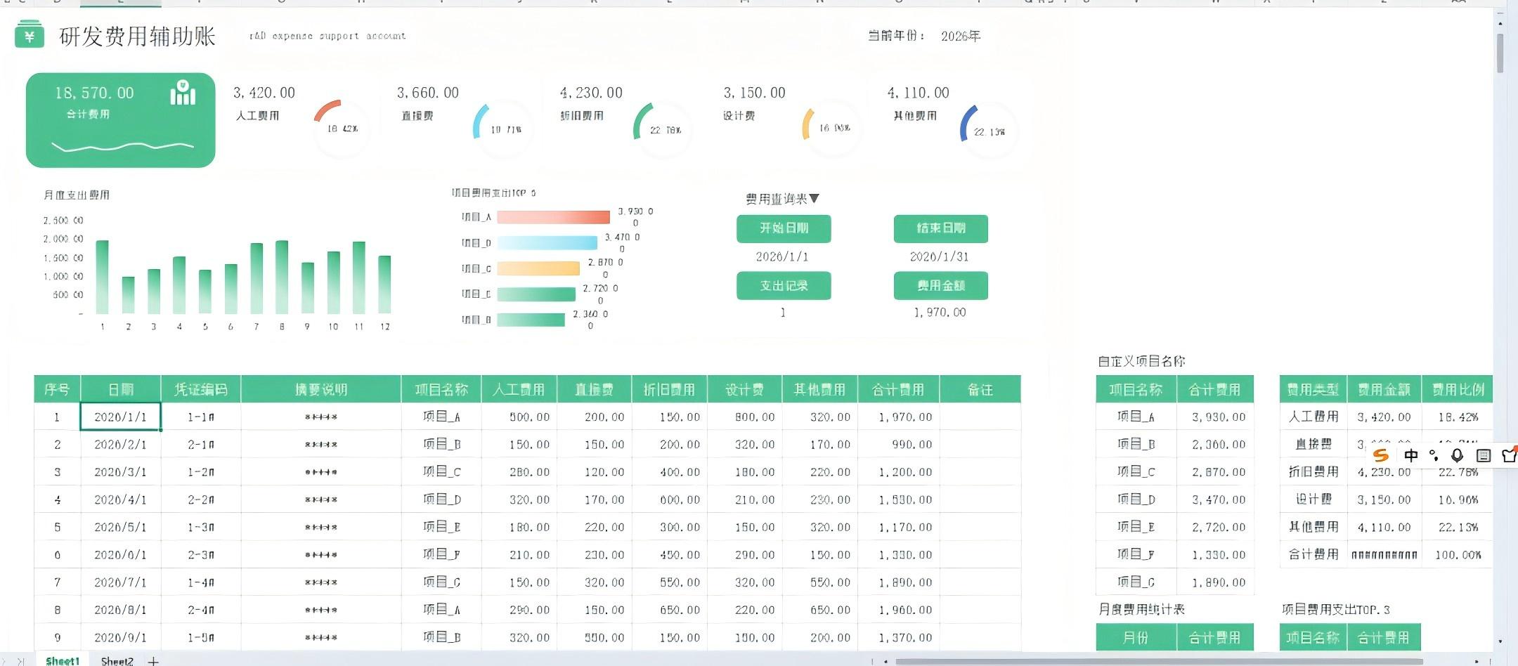
Task: Expand the 费用查询表 dropdown triangle
Action: coord(814,199)
